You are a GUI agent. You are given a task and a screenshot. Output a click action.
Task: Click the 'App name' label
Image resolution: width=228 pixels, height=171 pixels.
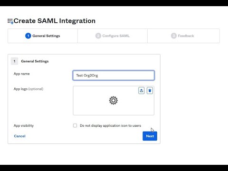(x=22, y=74)
